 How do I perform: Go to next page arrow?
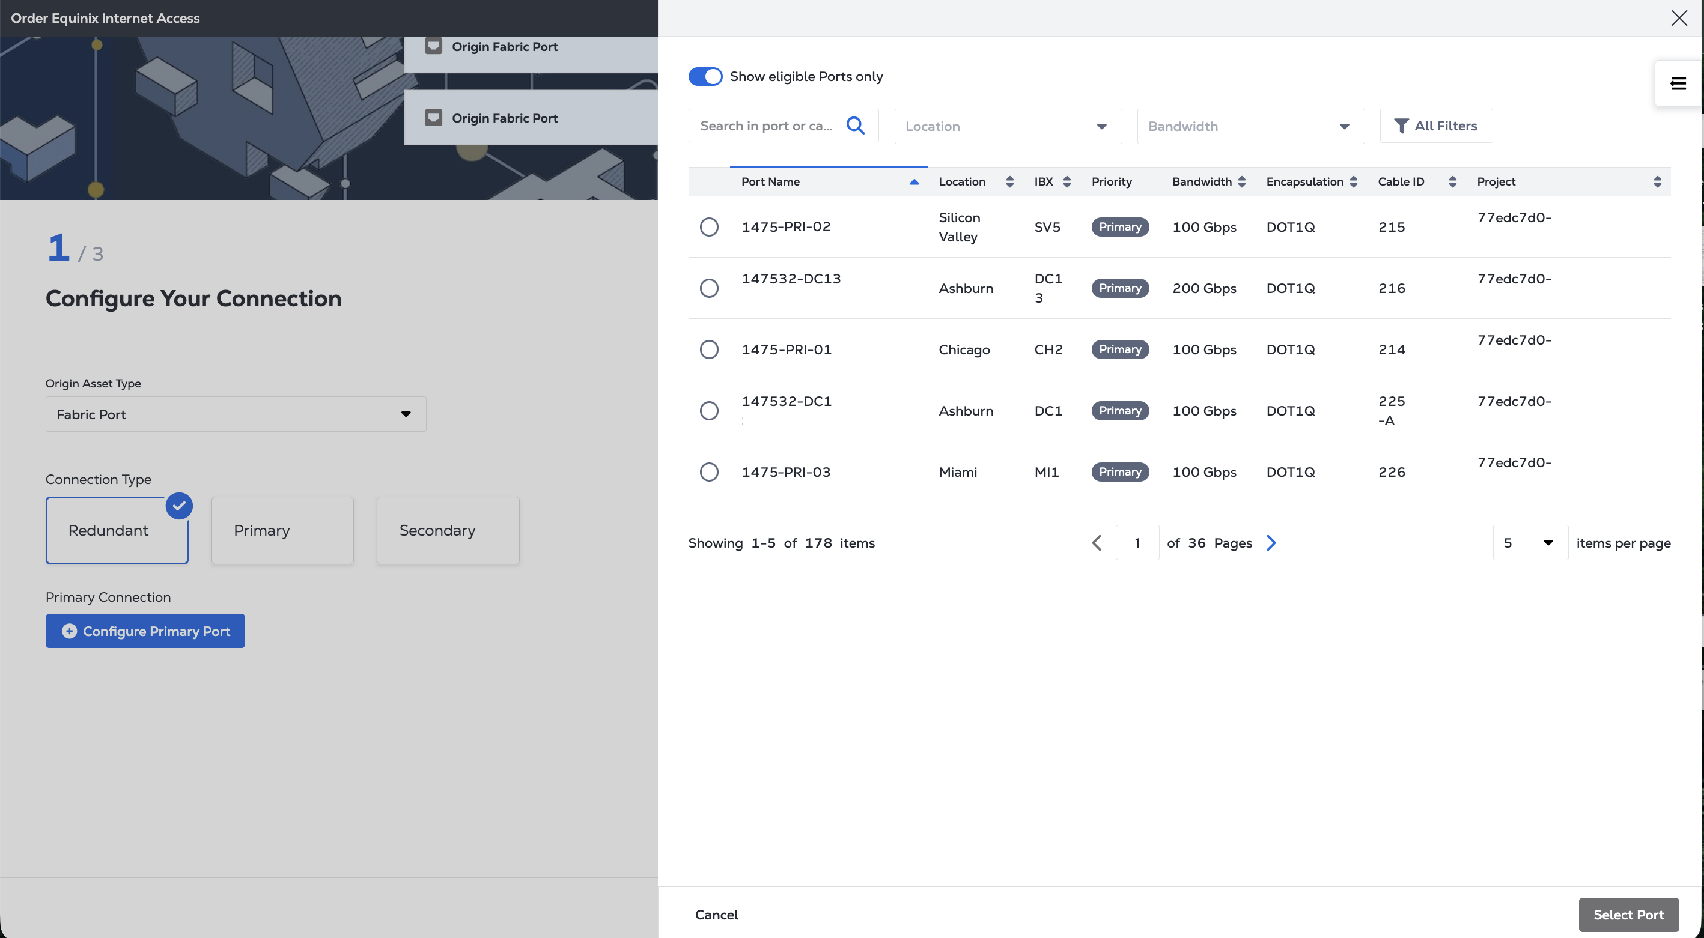(x=1271, y=543)
